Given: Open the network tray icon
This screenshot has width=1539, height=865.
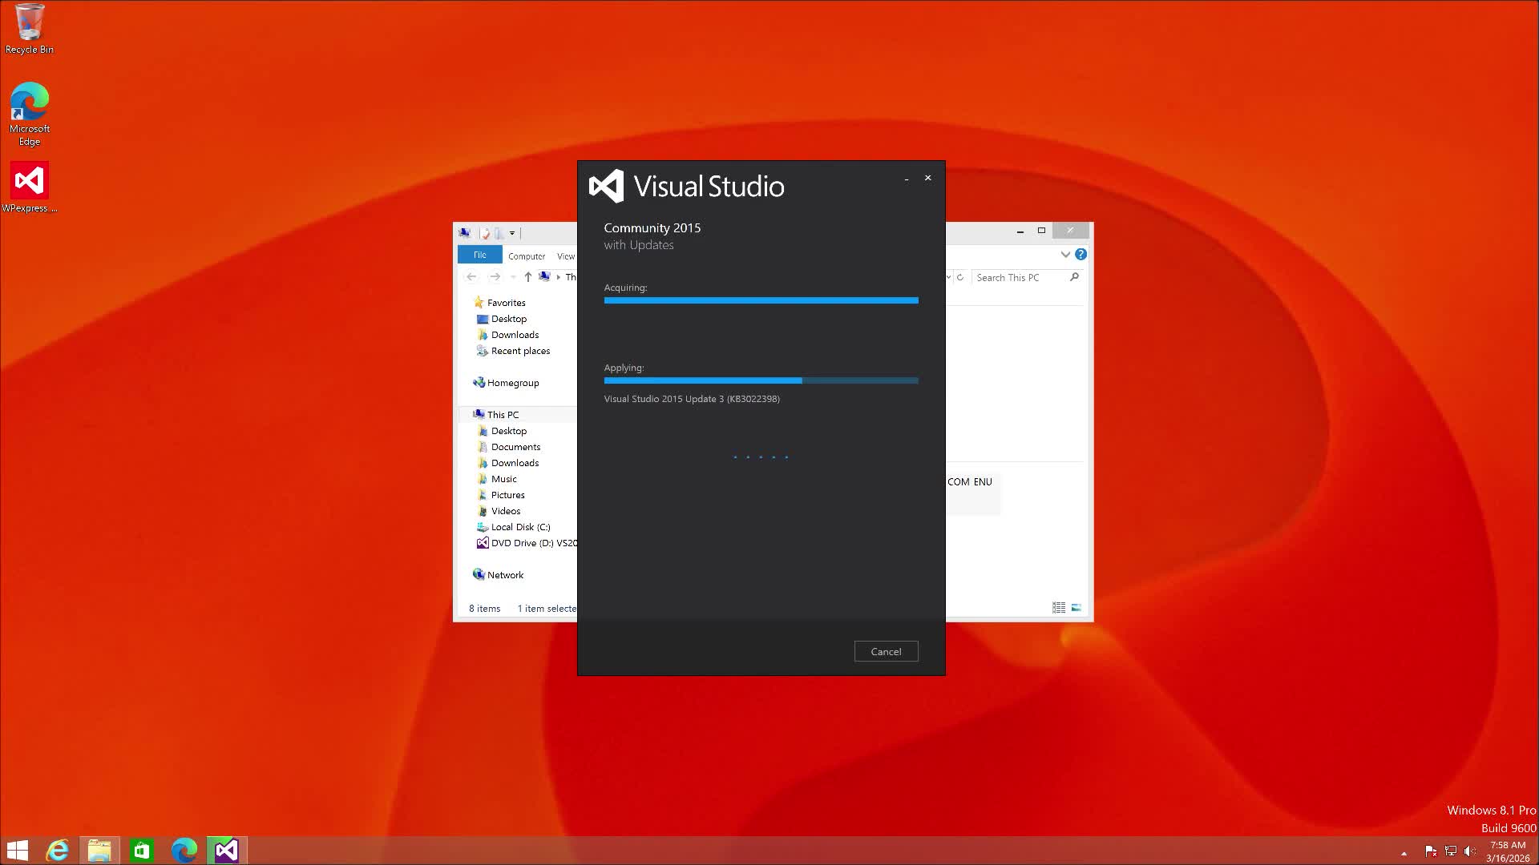Looking at the screenshot, I should (1450, 851).
